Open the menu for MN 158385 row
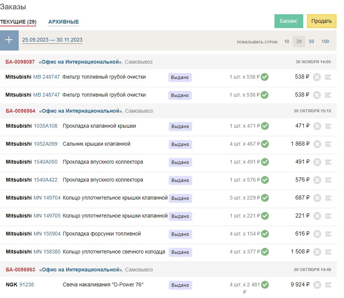 point(328,252)
